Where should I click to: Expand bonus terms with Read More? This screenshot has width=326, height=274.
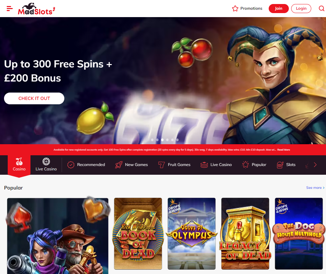pos(283,150)
